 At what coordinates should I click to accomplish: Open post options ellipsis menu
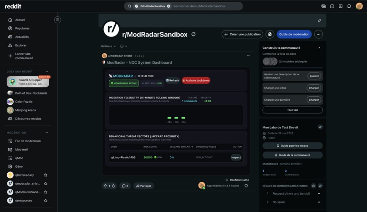pos(249,56)
